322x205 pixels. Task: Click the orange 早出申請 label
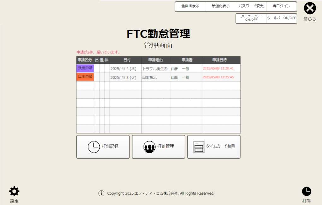point(85,77)
